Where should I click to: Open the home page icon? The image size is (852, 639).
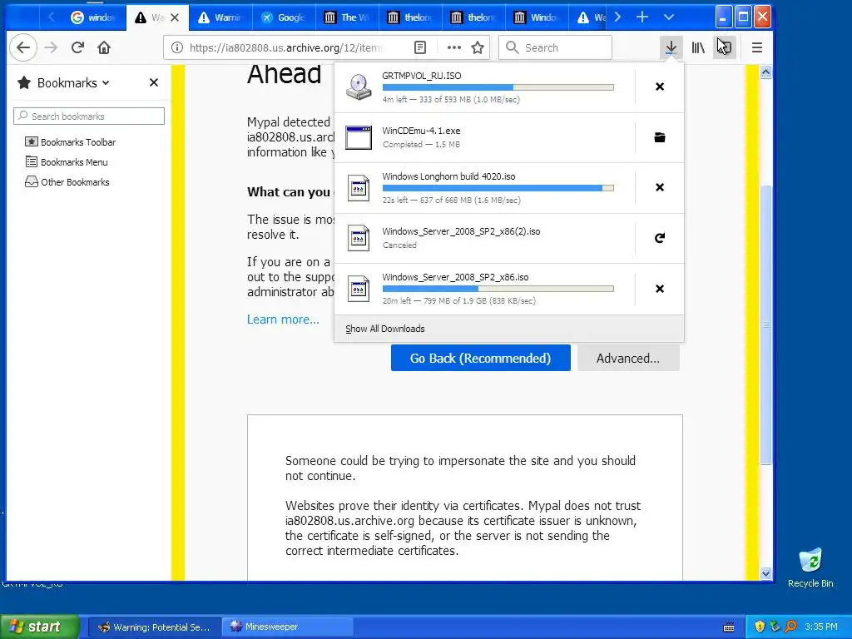click(x=104, y=47)
